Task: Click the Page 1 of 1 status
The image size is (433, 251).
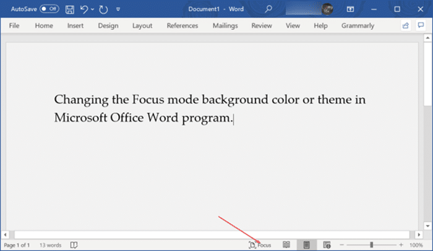Action: click(17, 245)
